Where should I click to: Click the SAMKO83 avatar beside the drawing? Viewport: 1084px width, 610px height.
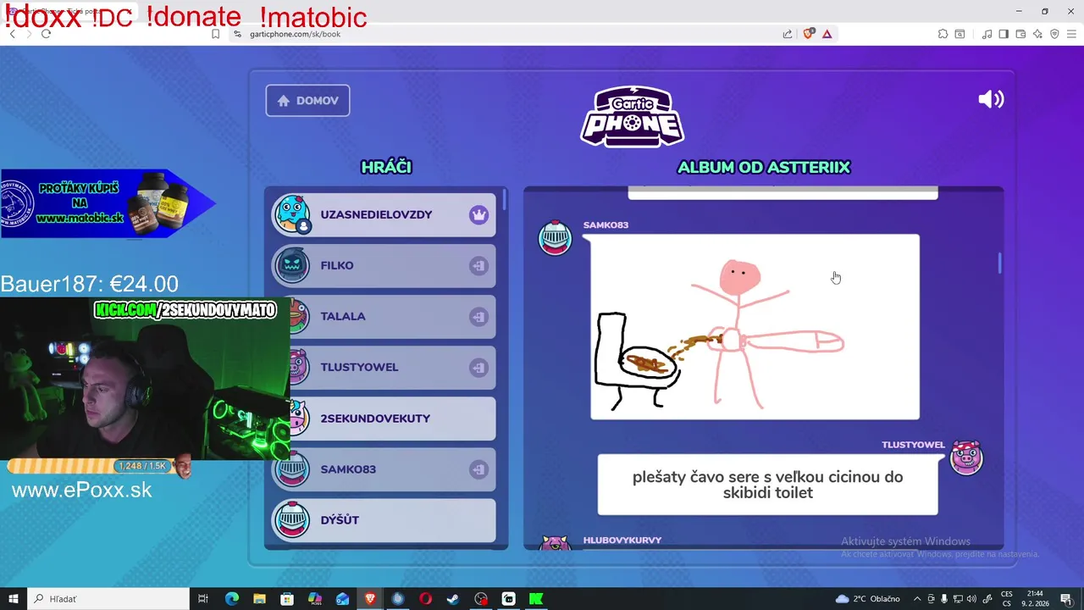click(x=556, y=237)
